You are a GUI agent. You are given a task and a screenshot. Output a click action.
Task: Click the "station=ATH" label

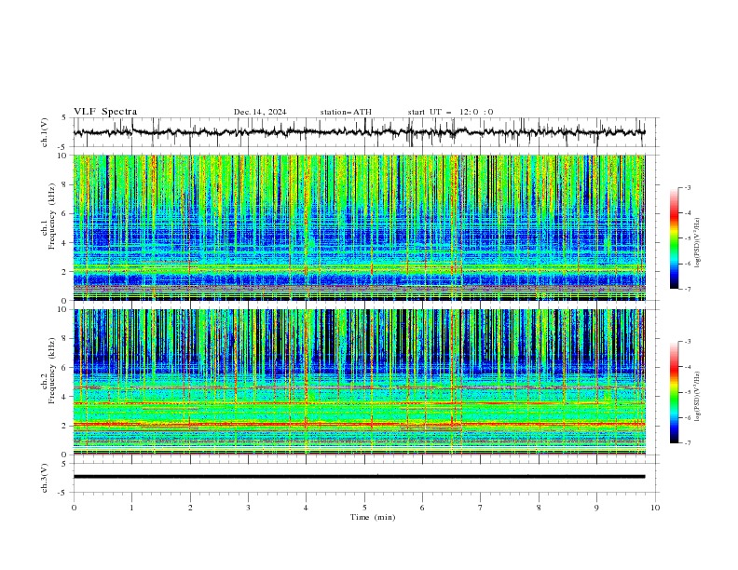pyautogui.click(x=346, y=112)
